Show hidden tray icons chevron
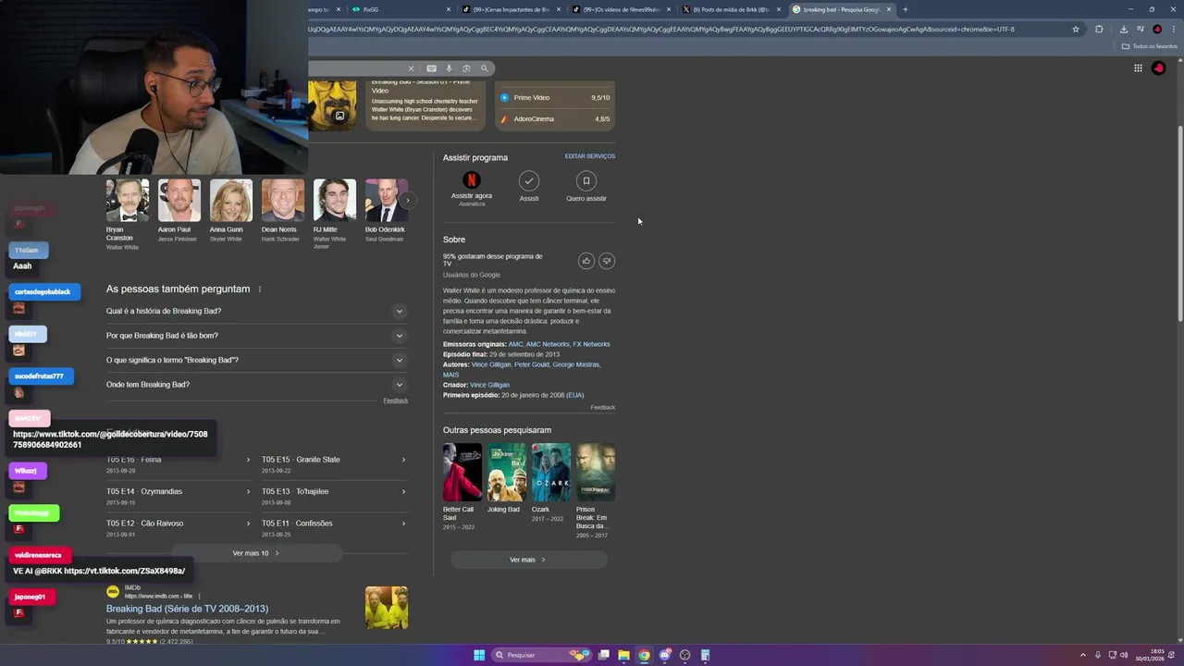This screenshot has height=666, width=1184. point(1083,655)
